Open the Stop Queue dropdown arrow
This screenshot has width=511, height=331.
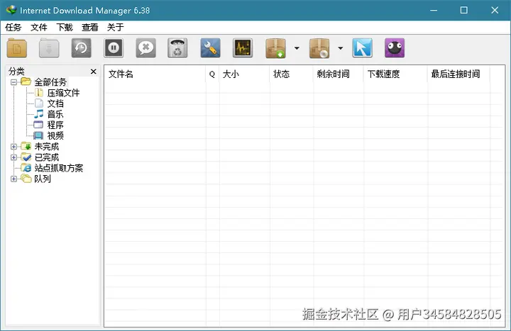coord(340,48)
